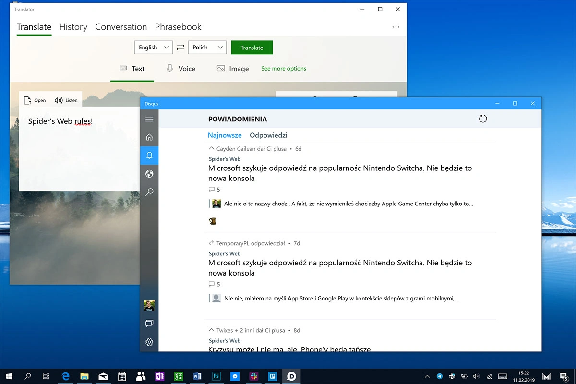Click comment count under Cayden's notification
576x384 pixels.
[x=215, y=190]
